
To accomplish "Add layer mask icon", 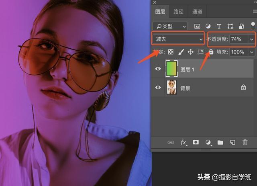I will [x=196, y=142].
